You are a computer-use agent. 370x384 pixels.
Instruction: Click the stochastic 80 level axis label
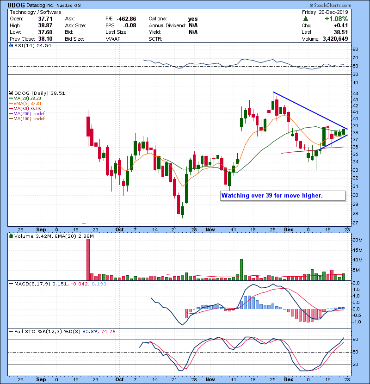tap(356, 340)
